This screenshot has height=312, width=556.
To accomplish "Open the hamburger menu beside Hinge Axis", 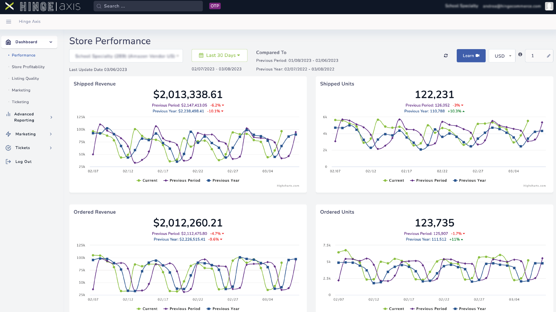I will pyautogui.click(x=8, y=21).
